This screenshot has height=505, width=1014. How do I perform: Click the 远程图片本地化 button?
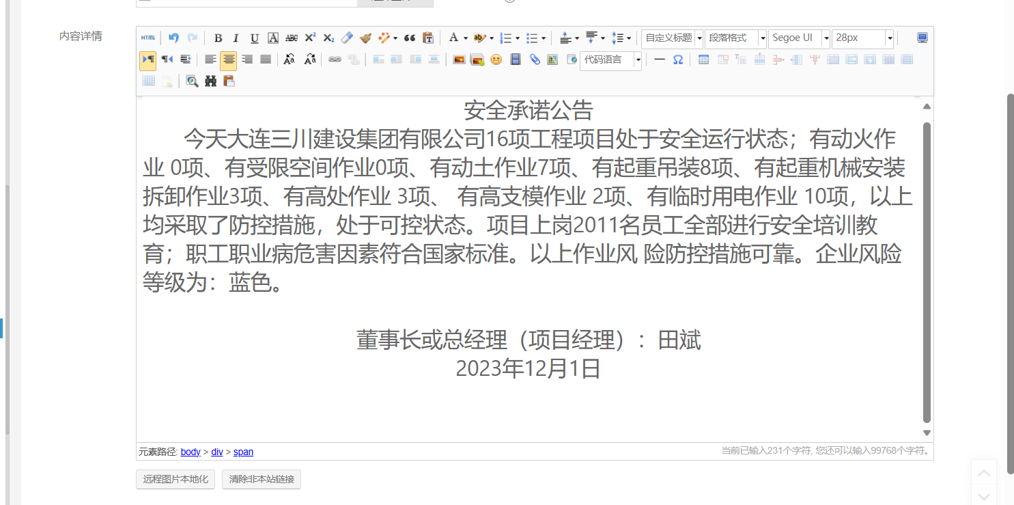[175, 480]
